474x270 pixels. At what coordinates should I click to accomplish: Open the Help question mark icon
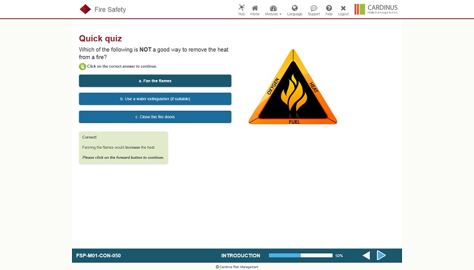(329, 10)
